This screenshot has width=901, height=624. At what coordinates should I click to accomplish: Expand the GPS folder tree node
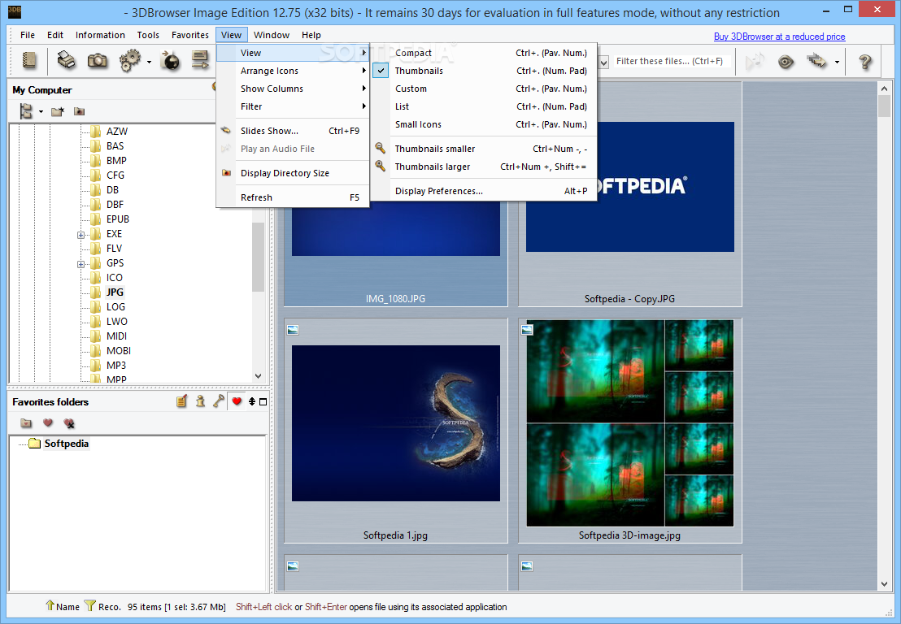pos(81,264)
